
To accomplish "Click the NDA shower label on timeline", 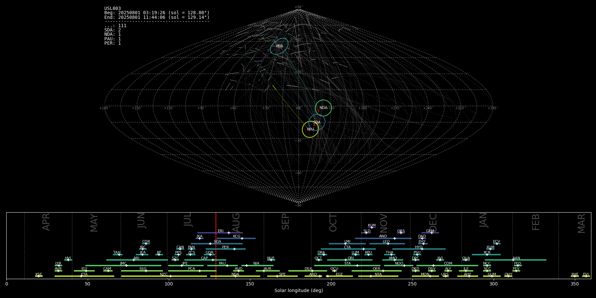I will pos(235,274).
